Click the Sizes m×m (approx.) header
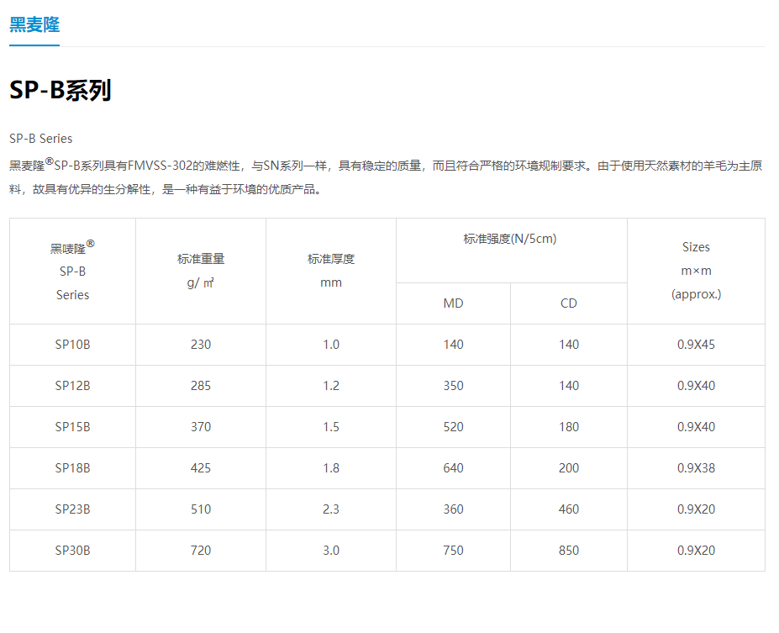This screenshot has width=779, height=633. [x=696, y=271]
